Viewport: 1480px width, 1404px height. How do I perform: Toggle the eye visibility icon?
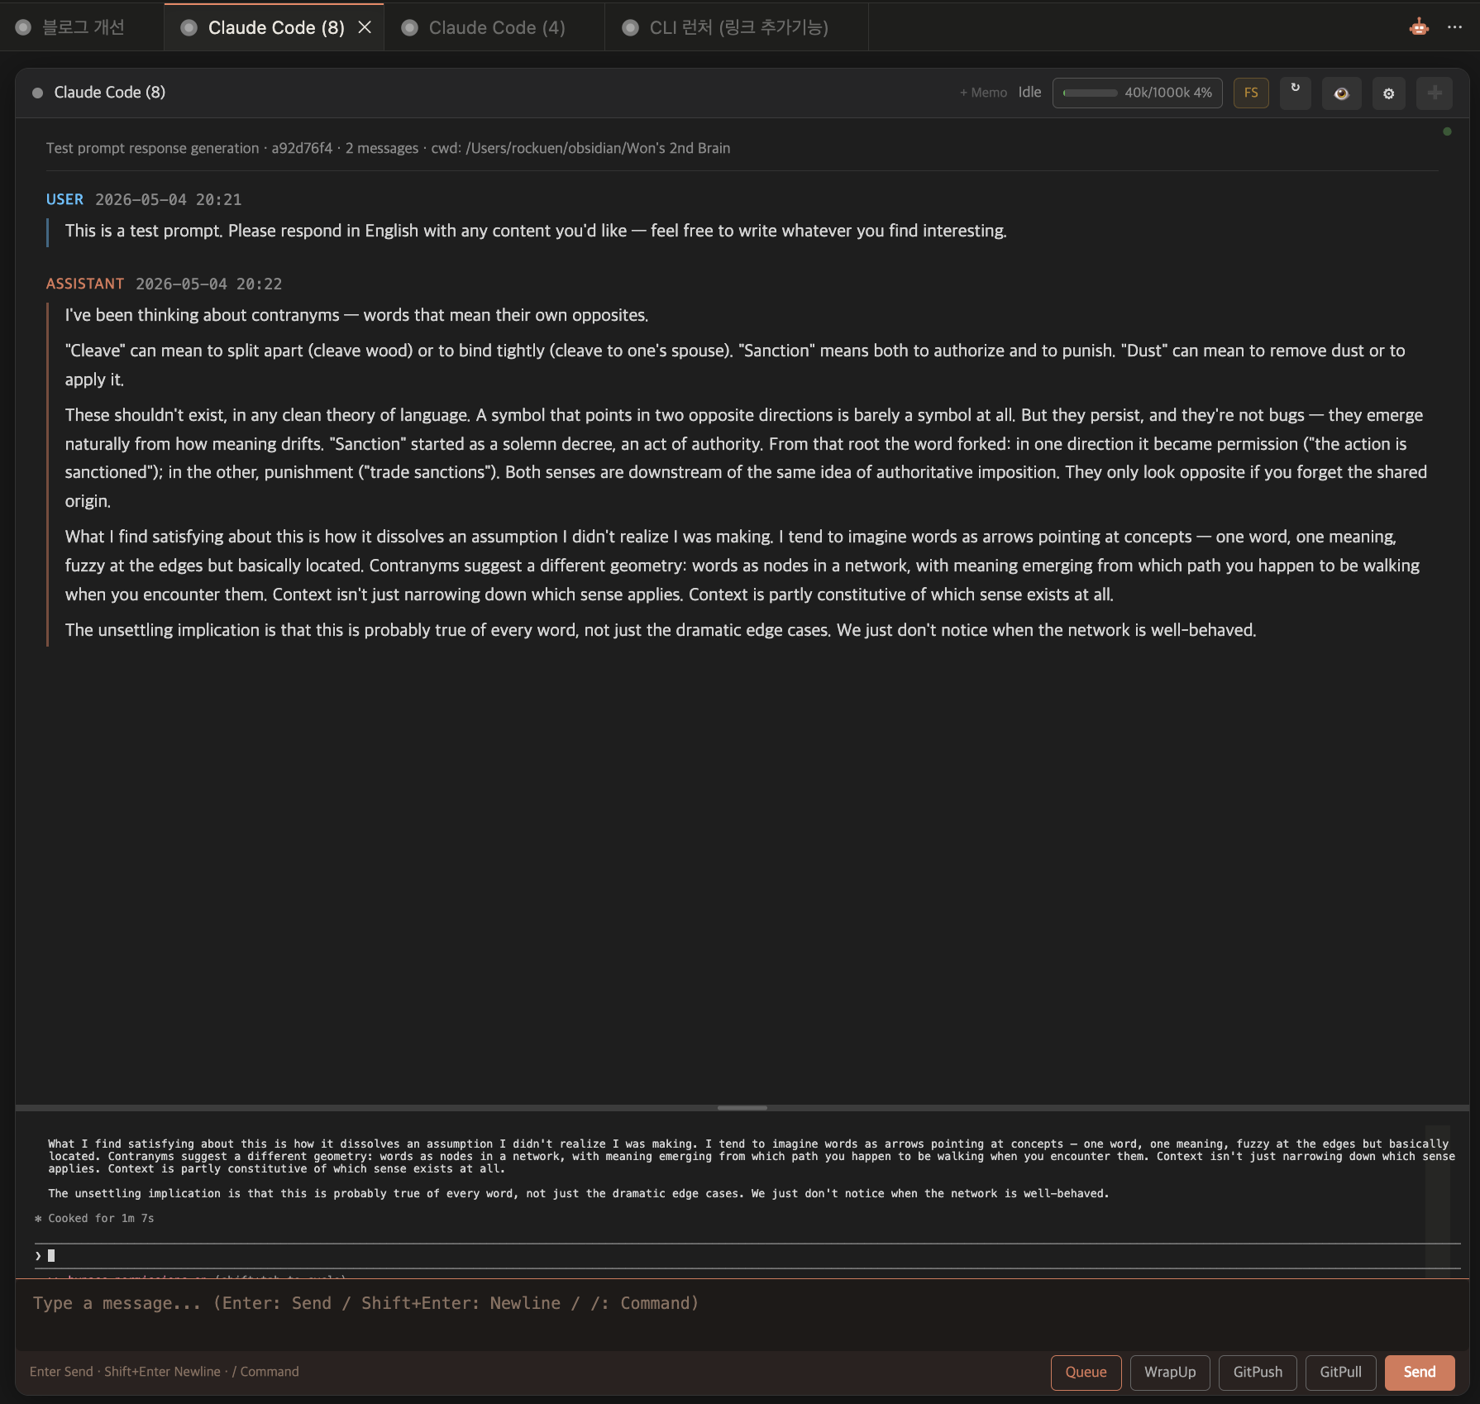pyautogui.click(x=1341, y=93)
